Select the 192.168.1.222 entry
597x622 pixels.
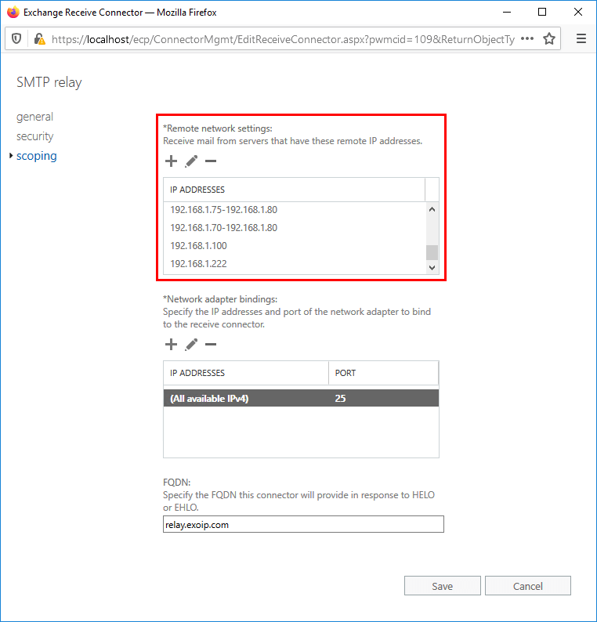coord(199,264)
